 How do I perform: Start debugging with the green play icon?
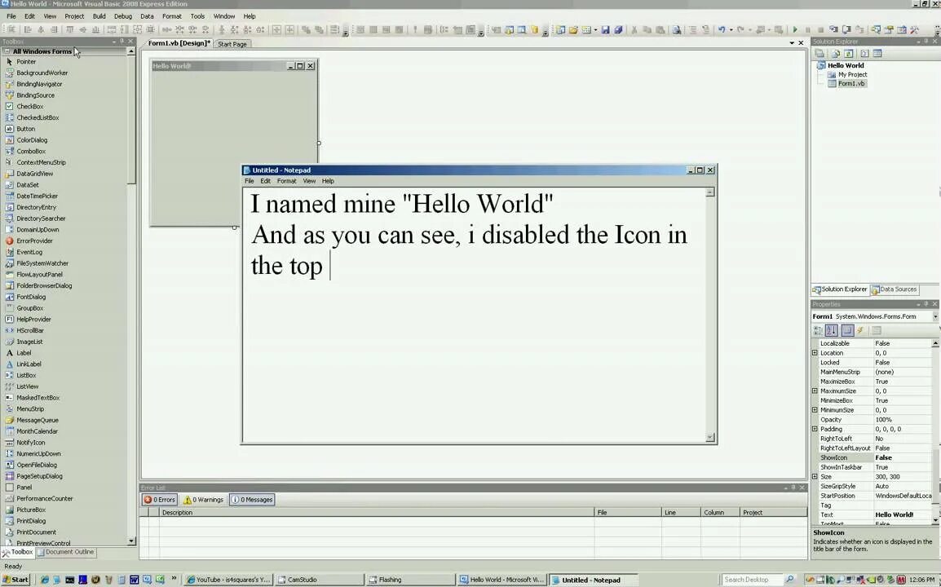[x=794, y=29]
